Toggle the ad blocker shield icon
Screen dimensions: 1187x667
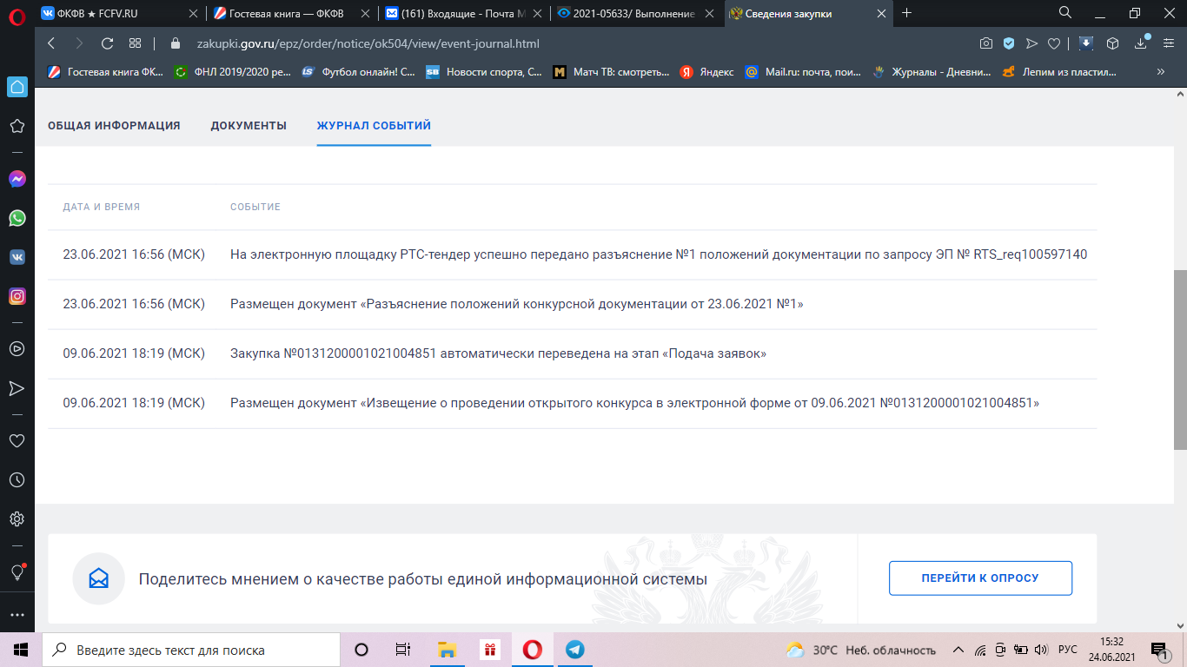tap(1009, 43)
